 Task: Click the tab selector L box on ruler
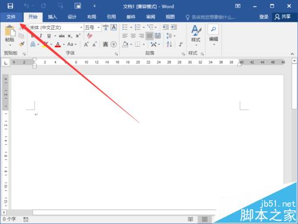point(6,63)
